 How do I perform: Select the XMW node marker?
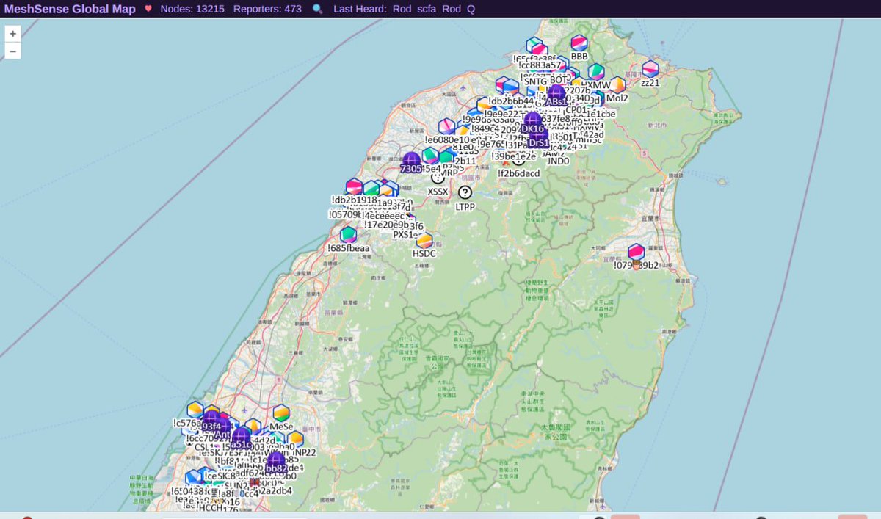pyautogui.click(x=596, y=72)
